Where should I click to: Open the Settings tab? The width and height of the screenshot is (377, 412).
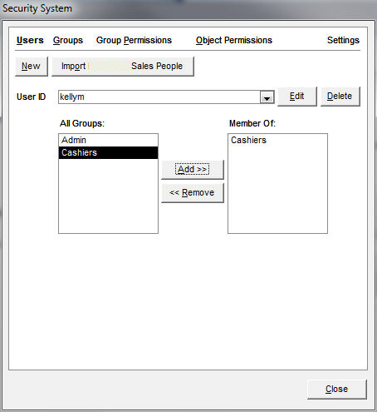point(343,40)
